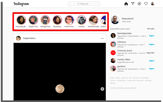Image resolution: width=163 pixels, height=102 pixels.
Task: Open gordirro username
Action: click(x=121, y=66)
